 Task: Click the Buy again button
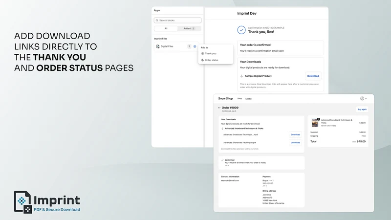tap(362, 109)
